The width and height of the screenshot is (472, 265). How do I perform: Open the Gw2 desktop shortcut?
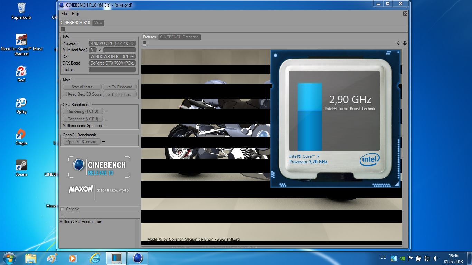(21, 74)
